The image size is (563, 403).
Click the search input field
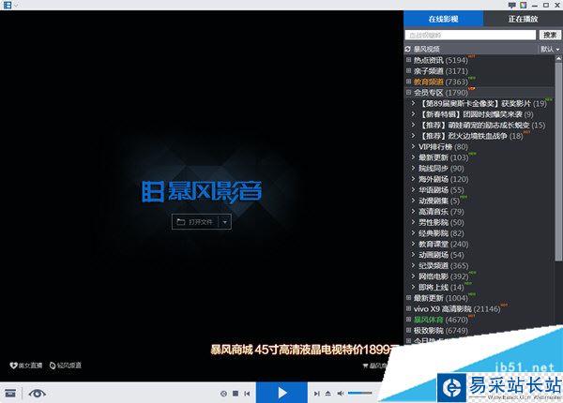[x=470, y=35]
